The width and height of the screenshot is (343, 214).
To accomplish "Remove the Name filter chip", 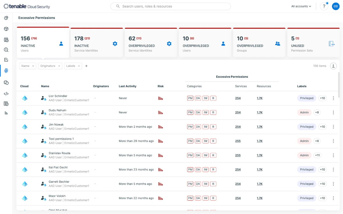I will (x=33, y=66).
